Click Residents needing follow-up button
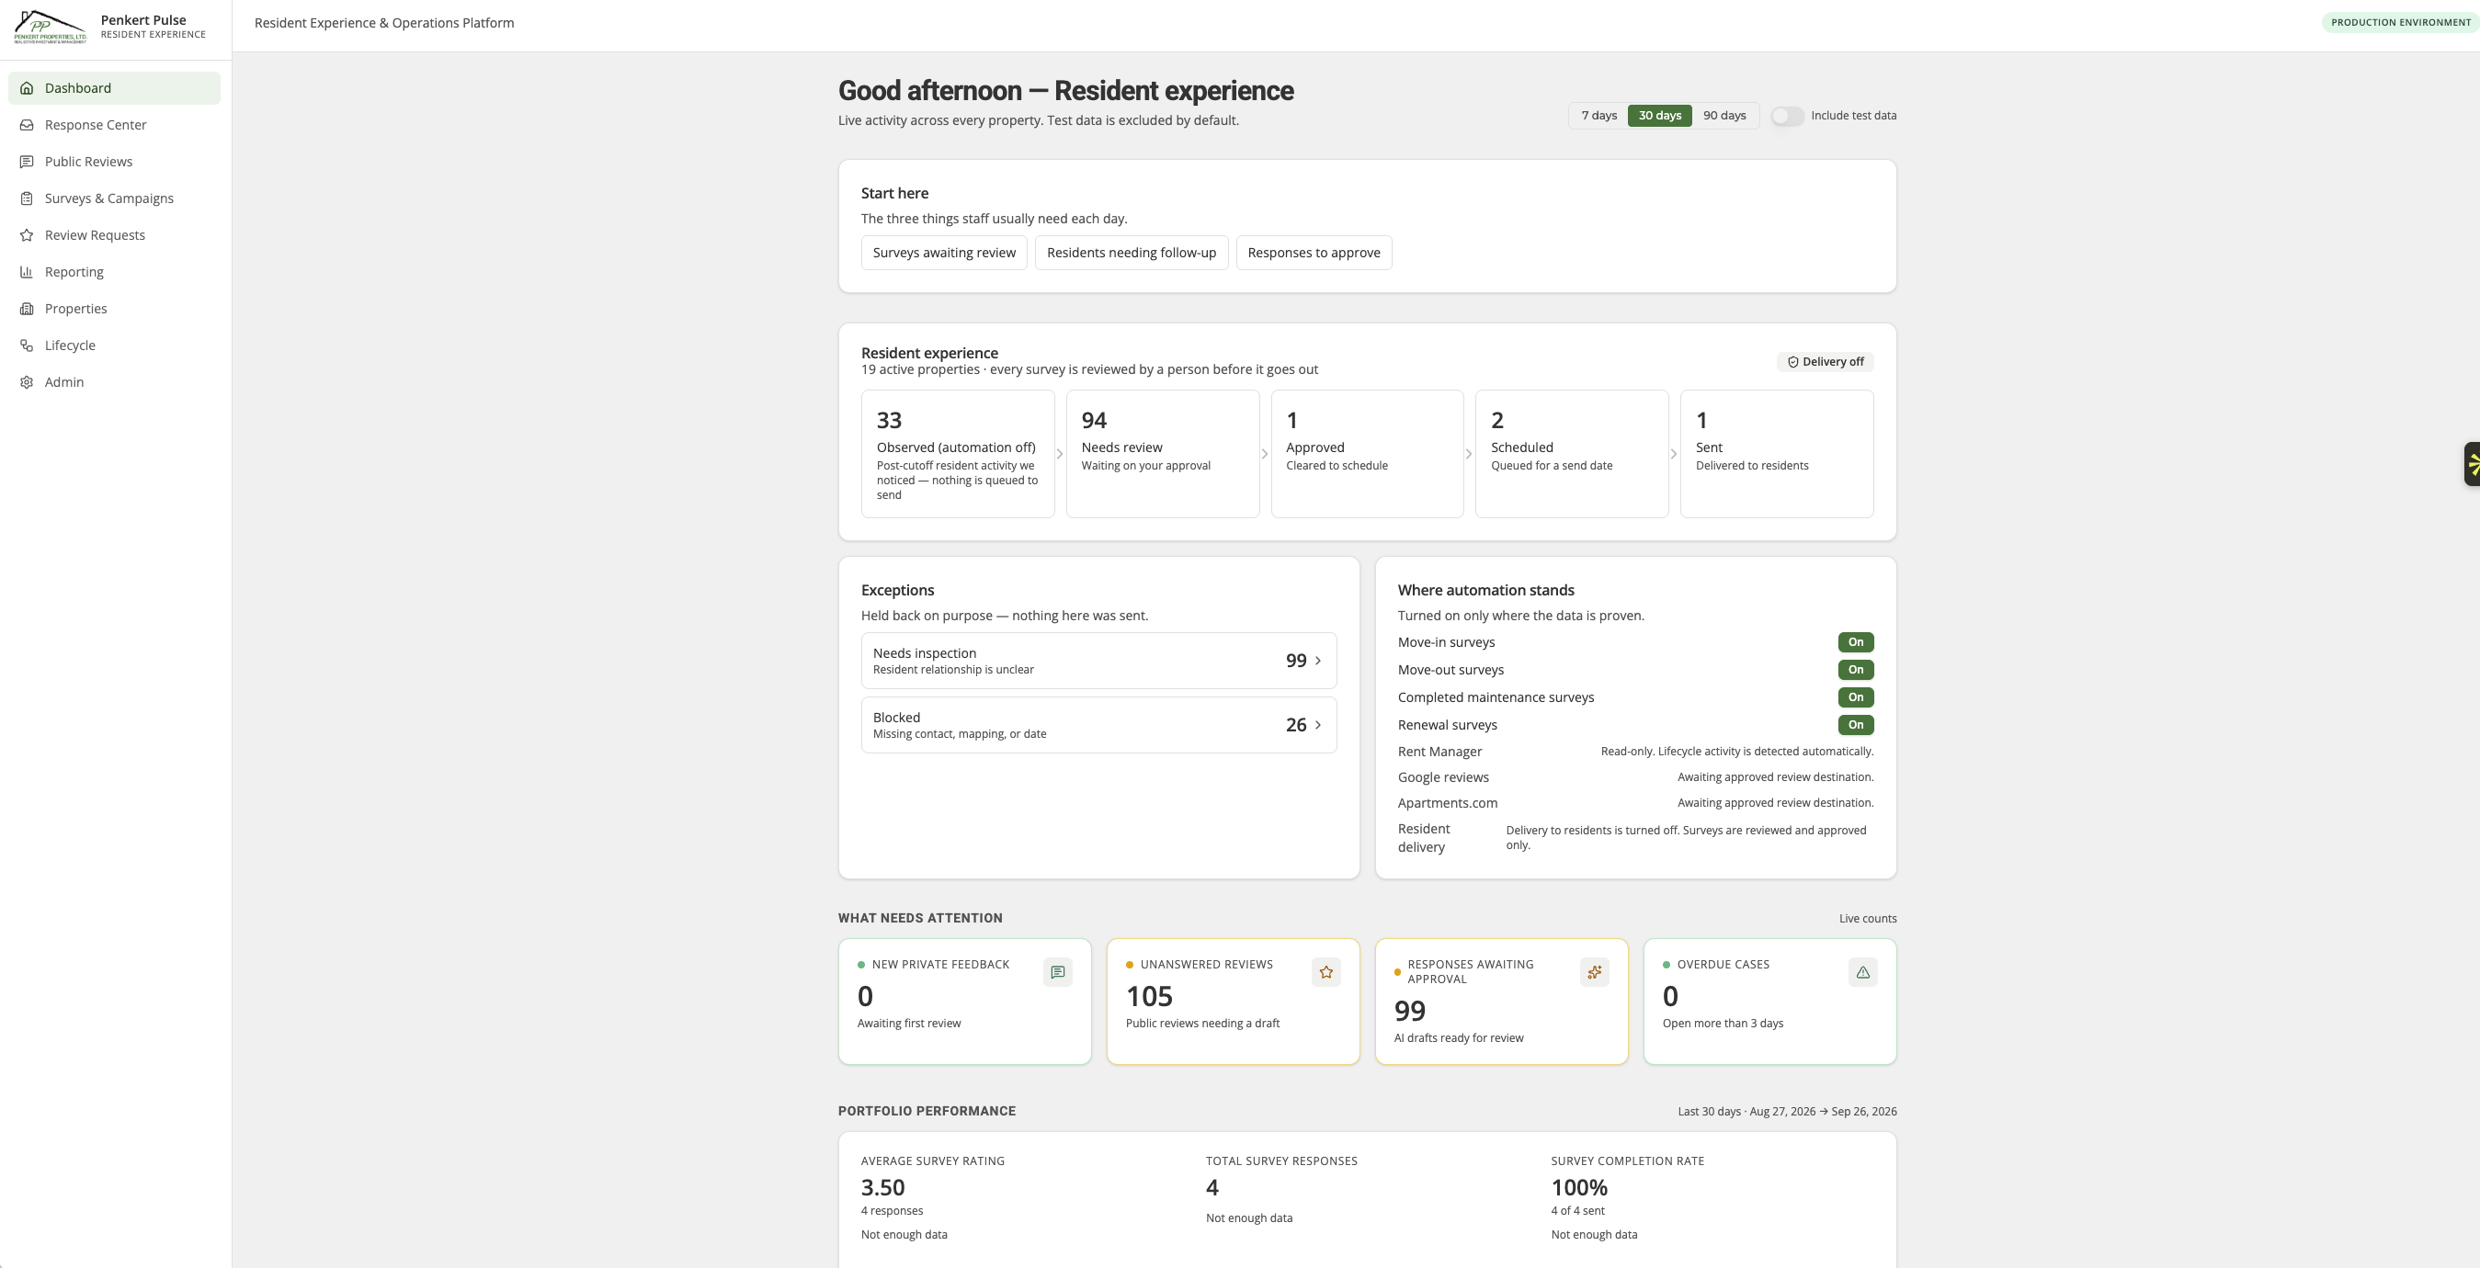 [x=1131, y=253]
